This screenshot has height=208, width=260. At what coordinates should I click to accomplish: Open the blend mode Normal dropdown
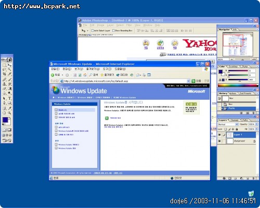pyautogui.click(x=237, y=124)
